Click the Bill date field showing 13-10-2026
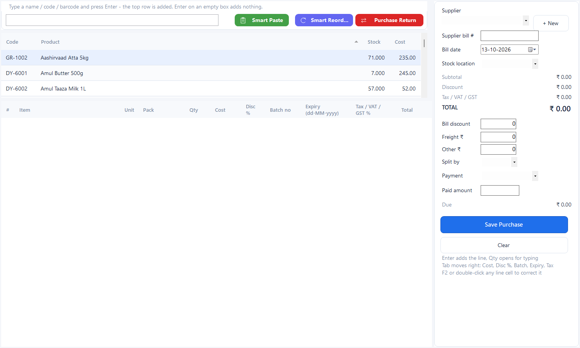The image size is (580, 348). click(510, 49)
